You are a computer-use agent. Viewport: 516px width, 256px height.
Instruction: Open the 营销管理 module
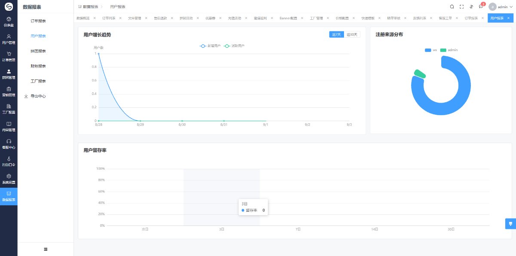[x=9, y=91]
